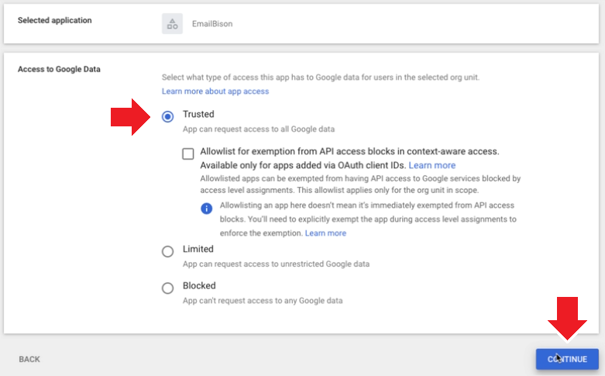Click the EmailBison app icon
The height and width of the screenshot is (376, 605).
click(x=172, y=24)
